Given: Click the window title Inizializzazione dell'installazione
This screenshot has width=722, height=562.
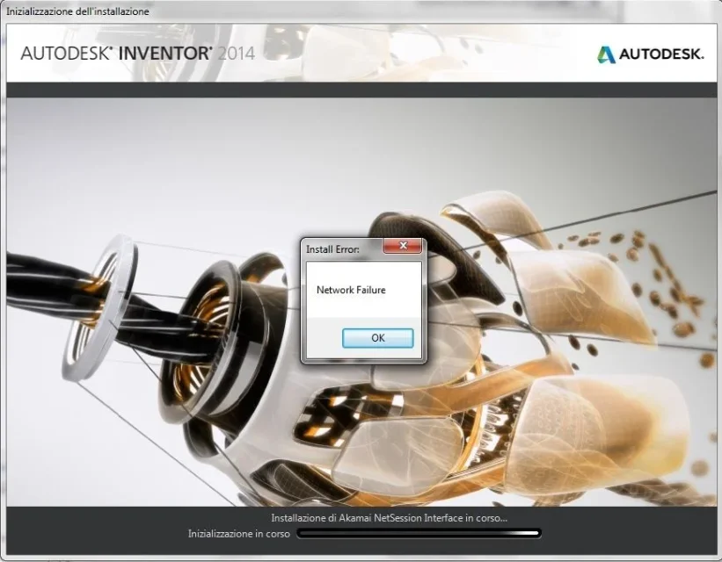Looking at the screenshot, I should click(x=77, y=11).
